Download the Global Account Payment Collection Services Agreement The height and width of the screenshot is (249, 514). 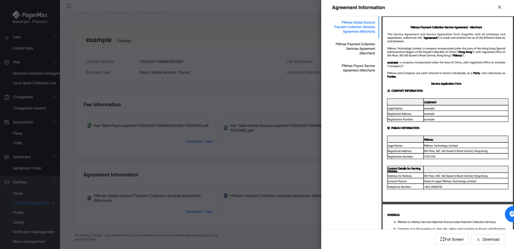(194, 212)
